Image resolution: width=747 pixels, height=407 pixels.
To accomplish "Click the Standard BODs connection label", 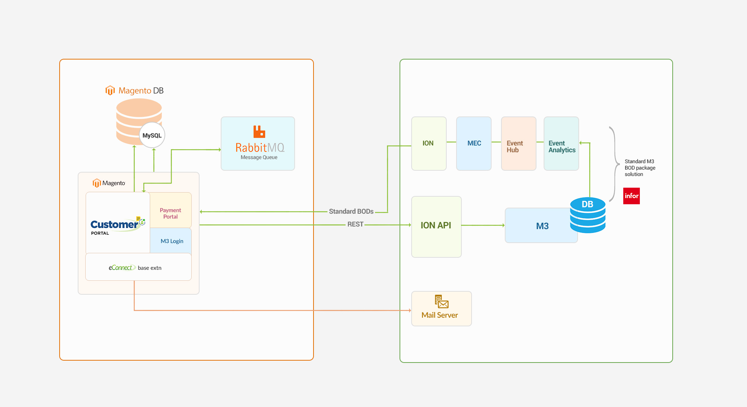I will (351, 211).
